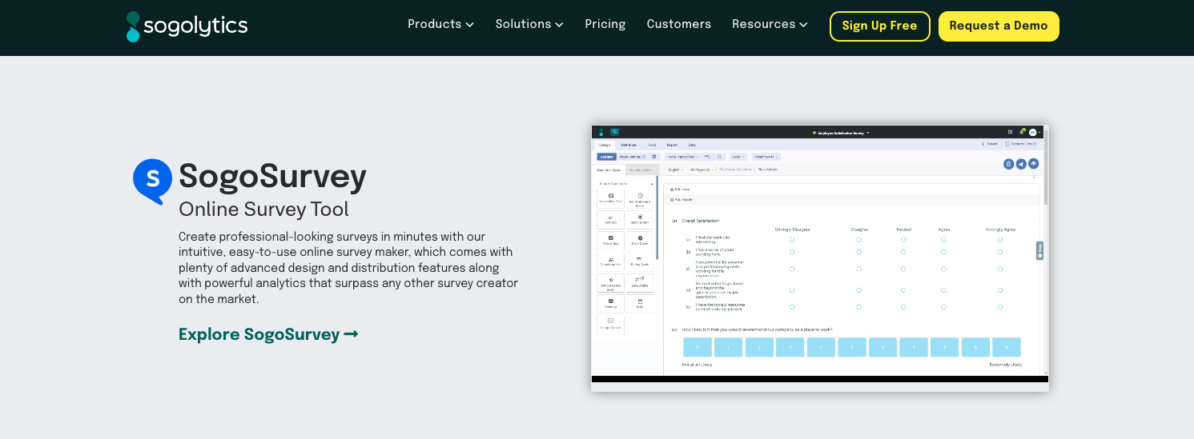Viewport: 1194px width, 439px height.
Task: Select Text Box question type in preview
Action: point(610,220)
